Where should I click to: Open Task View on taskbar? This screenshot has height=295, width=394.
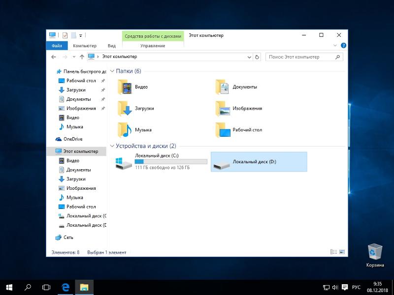point(46,287)
